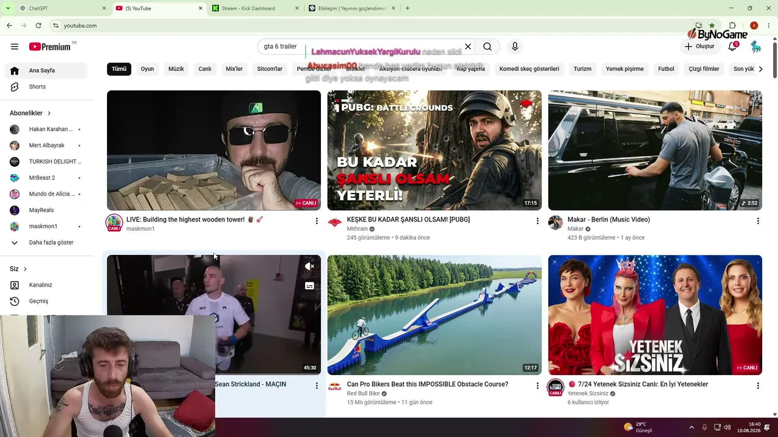Open the TURKISH DELIGHT subscription
The image size is (778, 437).
(x=46, y=161)
